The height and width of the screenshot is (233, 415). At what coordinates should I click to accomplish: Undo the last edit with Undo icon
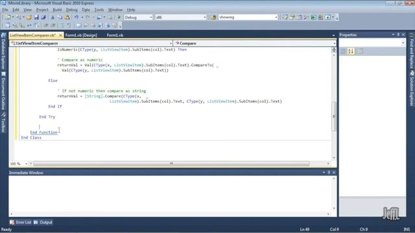click(77, 17)
